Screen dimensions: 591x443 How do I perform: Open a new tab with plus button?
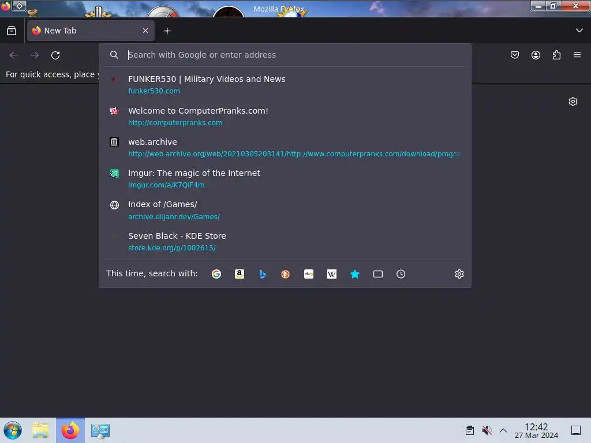(167, 31)
